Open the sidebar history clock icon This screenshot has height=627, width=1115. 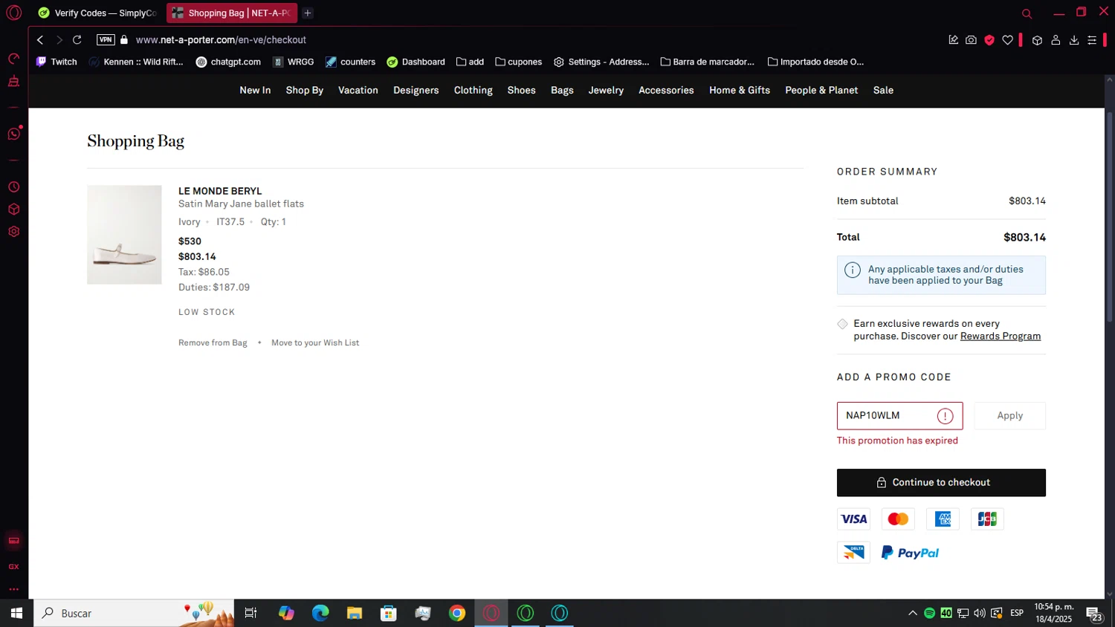pos(13,187)
